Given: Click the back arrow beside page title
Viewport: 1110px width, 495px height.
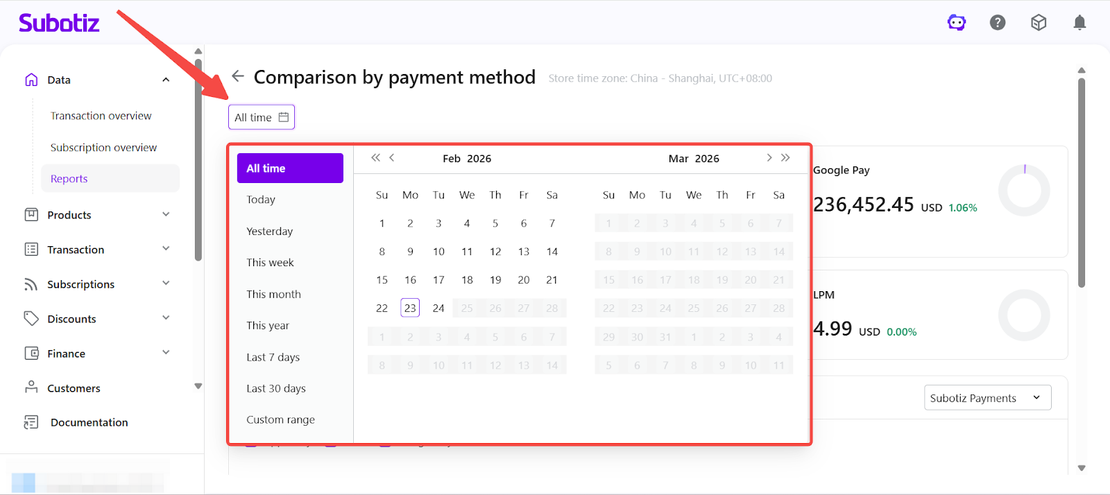Looking at the screenshot, I should (x=238, y=76).
